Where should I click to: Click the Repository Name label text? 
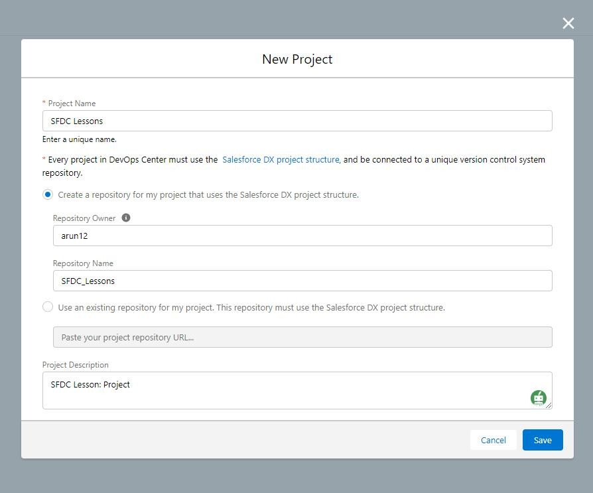point(83,263)
